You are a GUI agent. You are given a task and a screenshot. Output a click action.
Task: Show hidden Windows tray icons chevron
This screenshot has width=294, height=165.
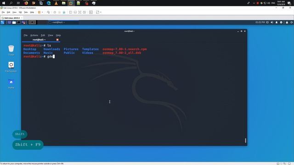point(254,3)
